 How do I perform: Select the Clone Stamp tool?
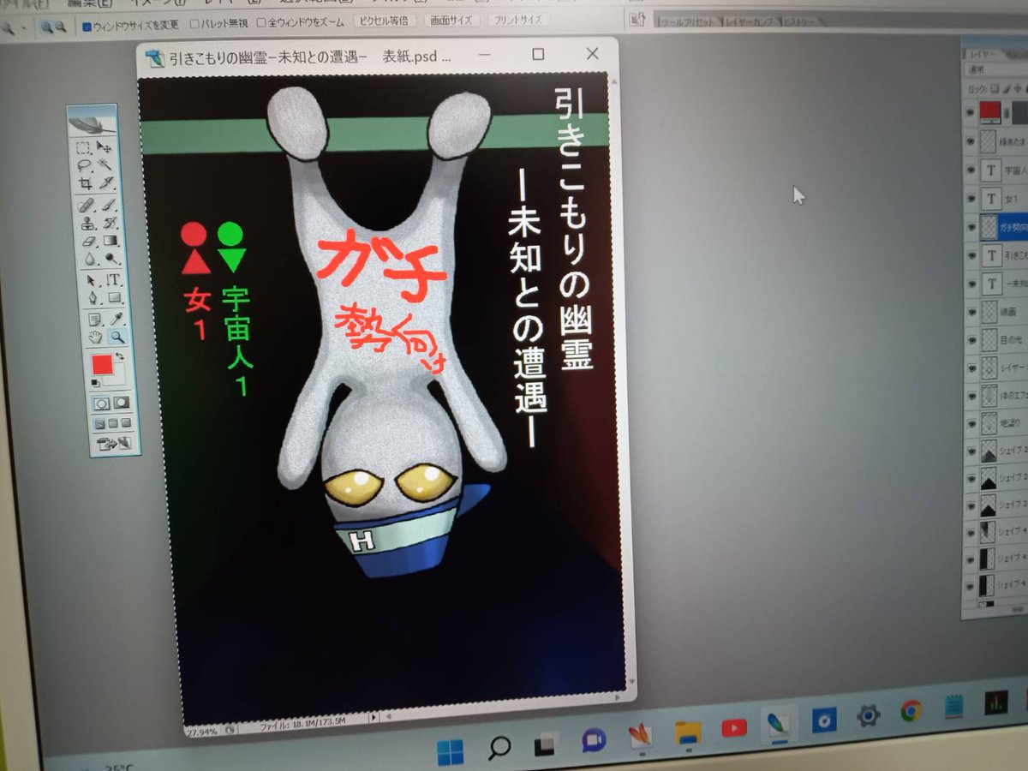[x=87, y=223]
